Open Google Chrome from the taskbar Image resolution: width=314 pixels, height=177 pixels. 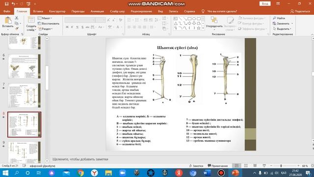pos(80,173)
